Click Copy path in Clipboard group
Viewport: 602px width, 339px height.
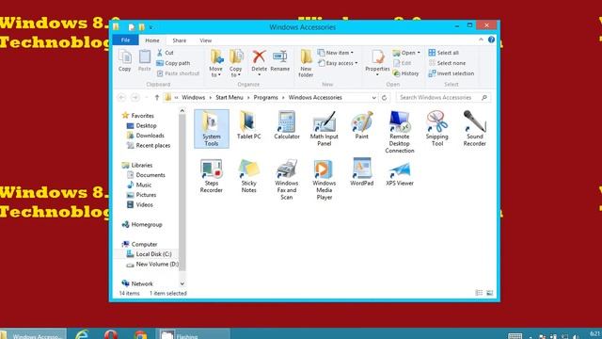tap(173, 63)
